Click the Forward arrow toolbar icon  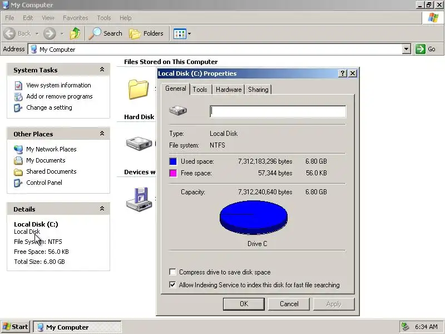(50, 33)
